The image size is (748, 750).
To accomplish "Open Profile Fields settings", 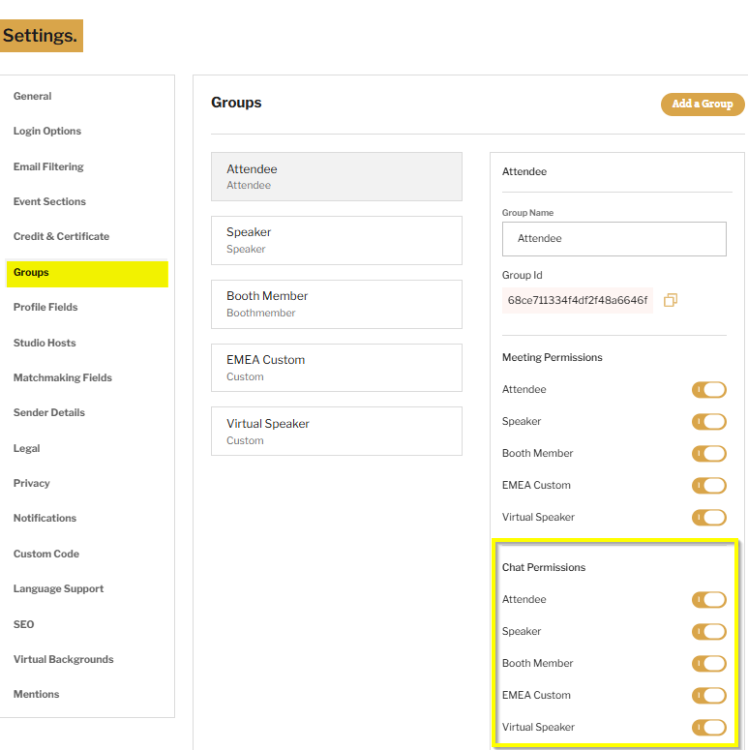I will (x=45, y=307).
